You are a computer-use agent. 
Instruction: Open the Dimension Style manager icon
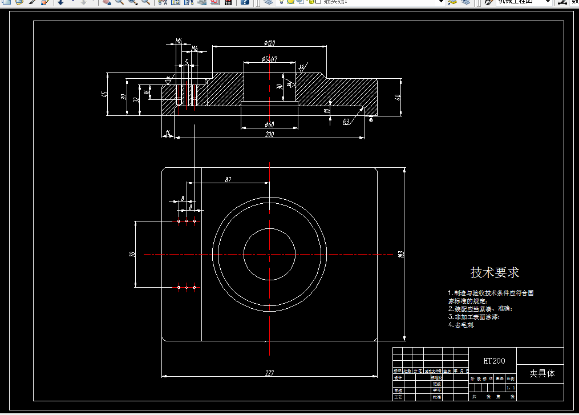(x=562, y=2)
